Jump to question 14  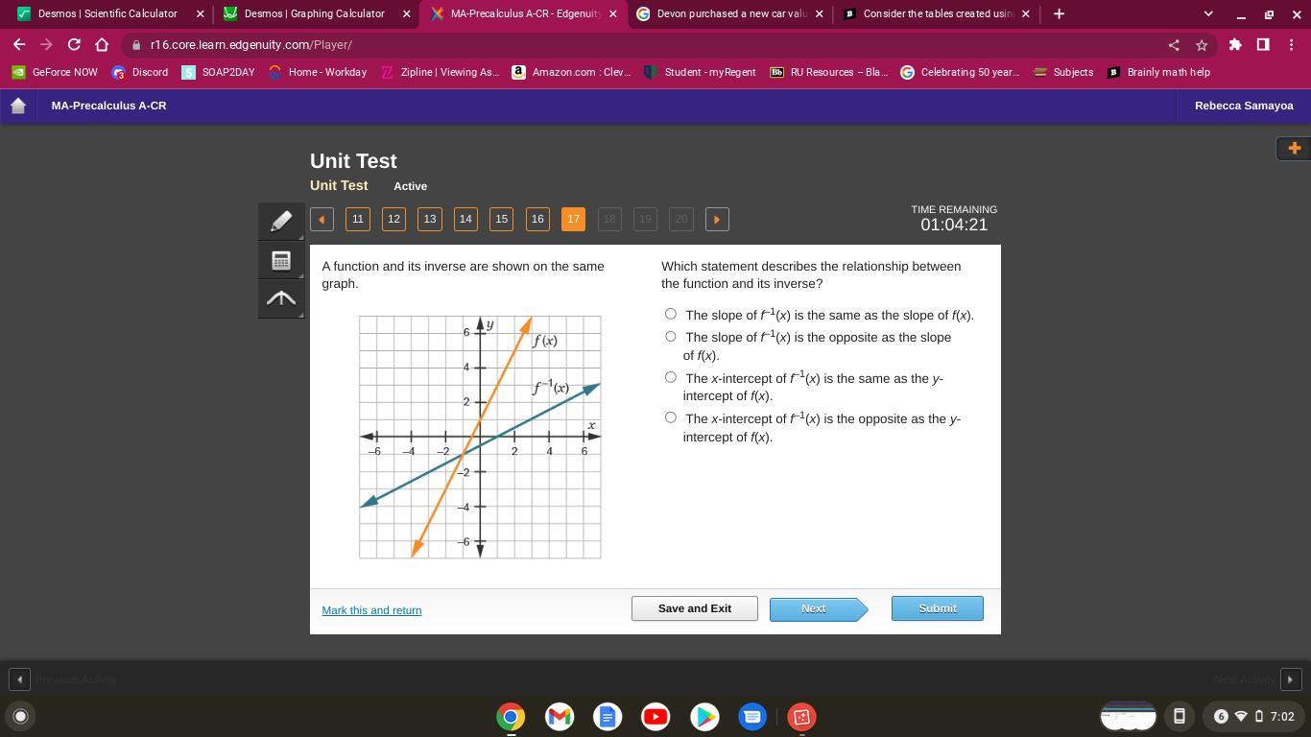pyautogui.click(x=465, y=219)
